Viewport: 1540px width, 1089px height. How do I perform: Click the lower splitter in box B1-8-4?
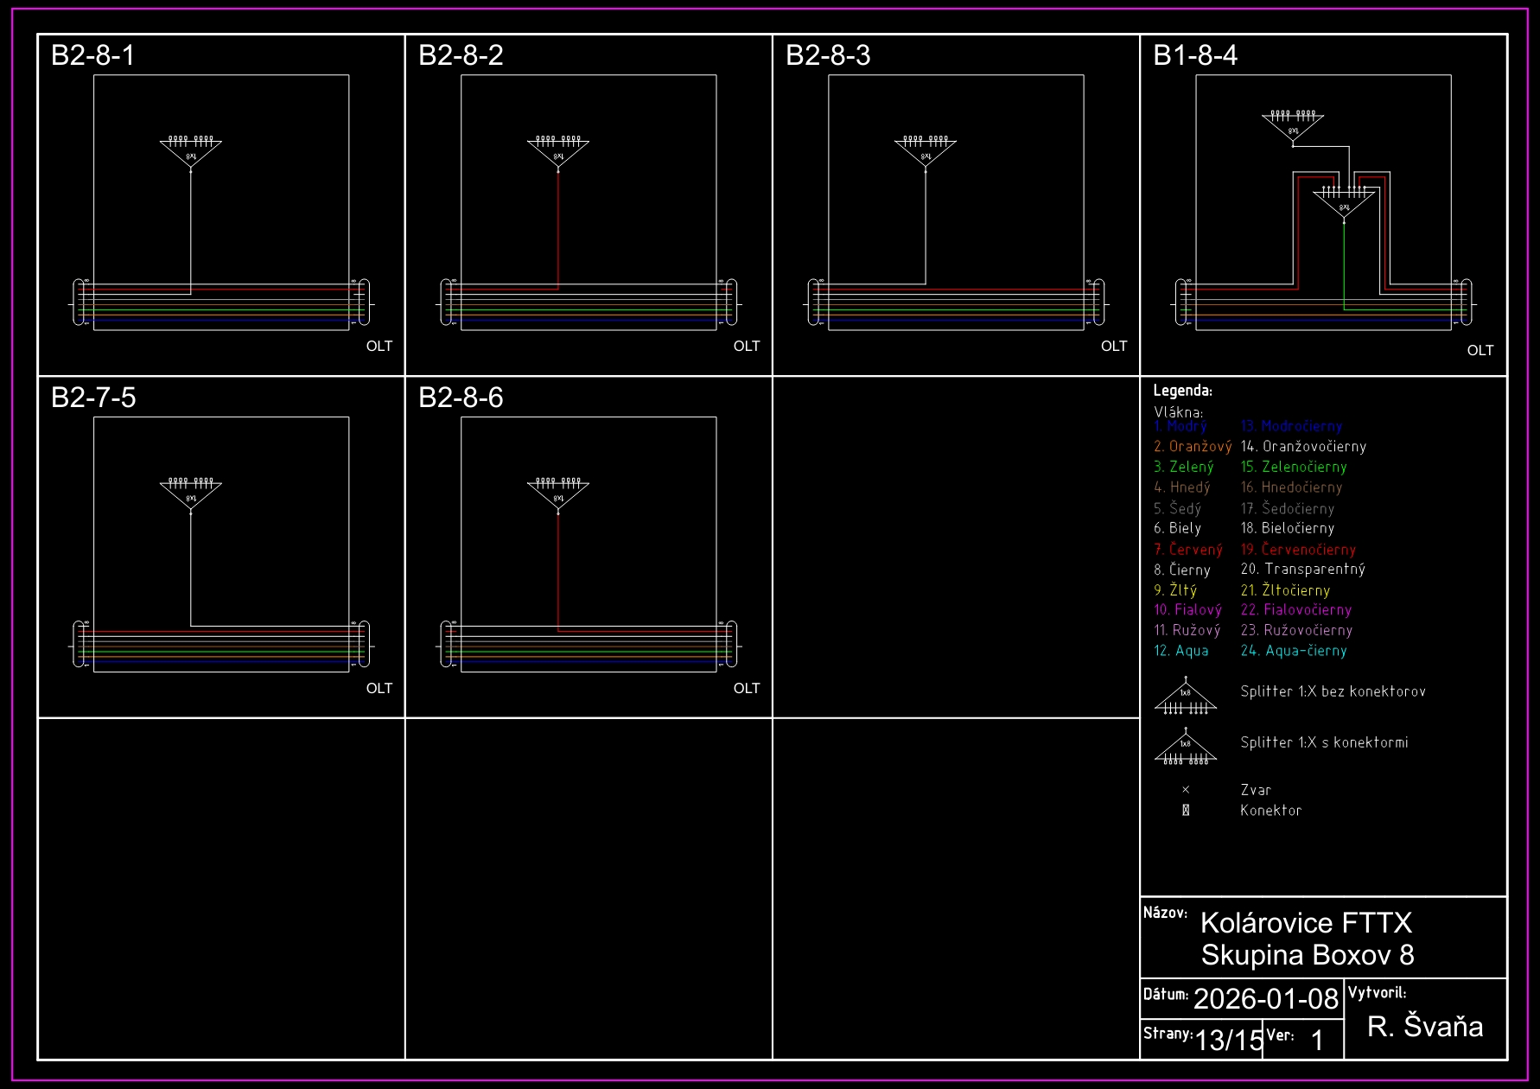pos(1344,202)
